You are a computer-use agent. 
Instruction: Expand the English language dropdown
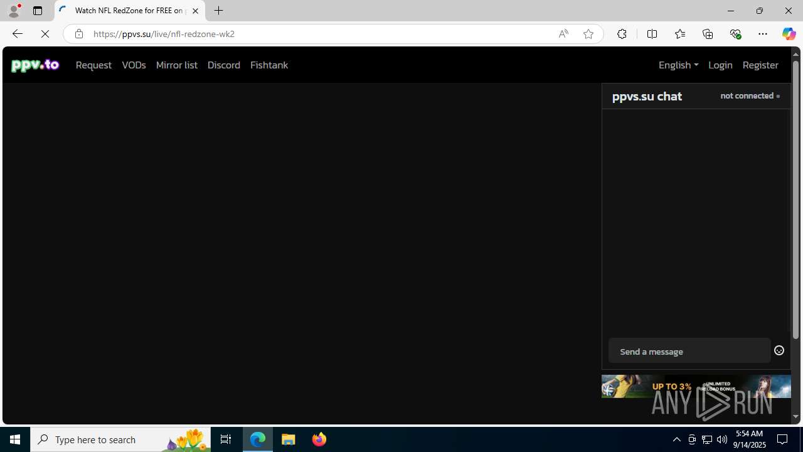tap(678, 65)
